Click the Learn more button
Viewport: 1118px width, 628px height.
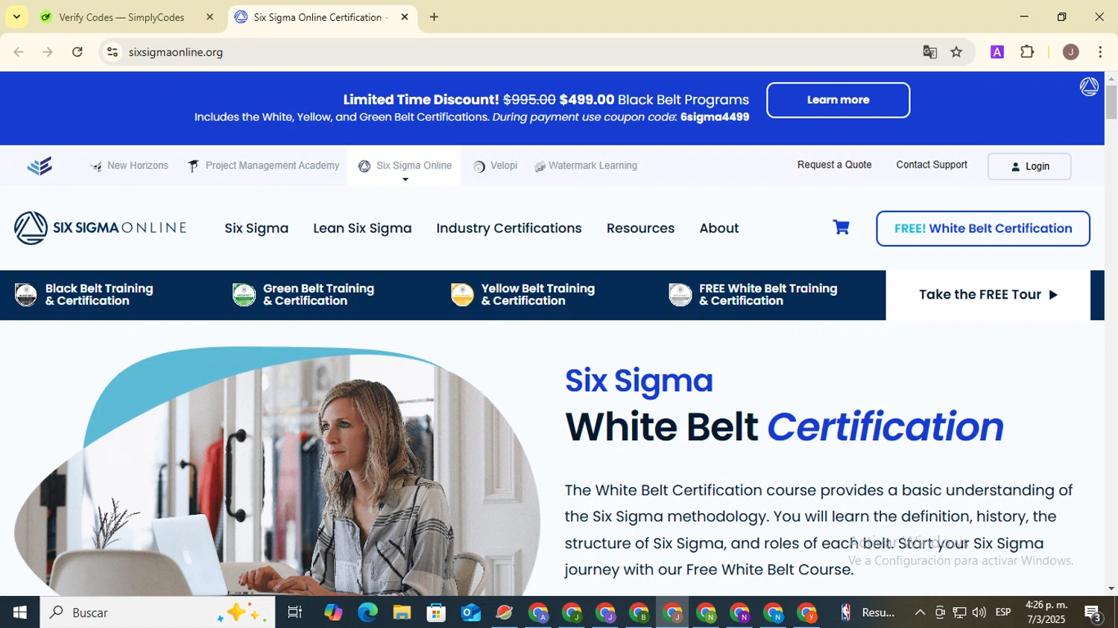(838, 100)
